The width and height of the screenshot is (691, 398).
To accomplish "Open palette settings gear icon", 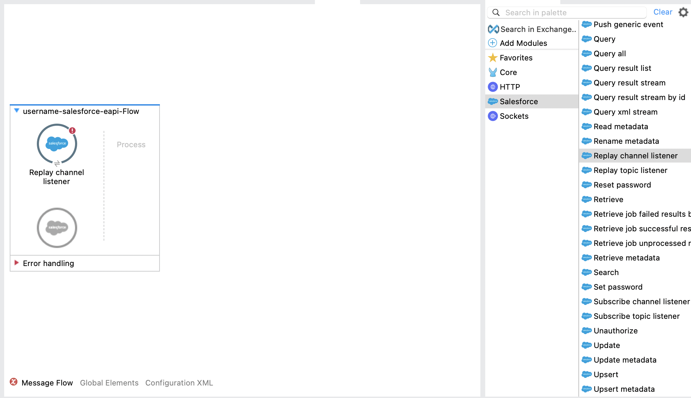I will [x=683, y=13].
